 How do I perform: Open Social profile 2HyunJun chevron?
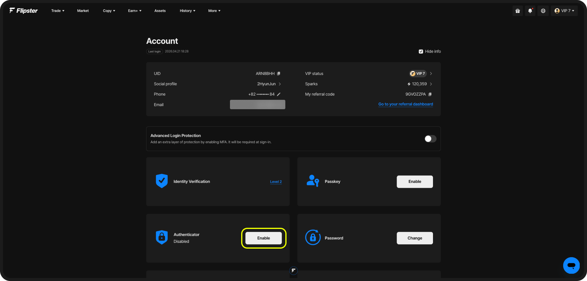[x=280, y=84]
